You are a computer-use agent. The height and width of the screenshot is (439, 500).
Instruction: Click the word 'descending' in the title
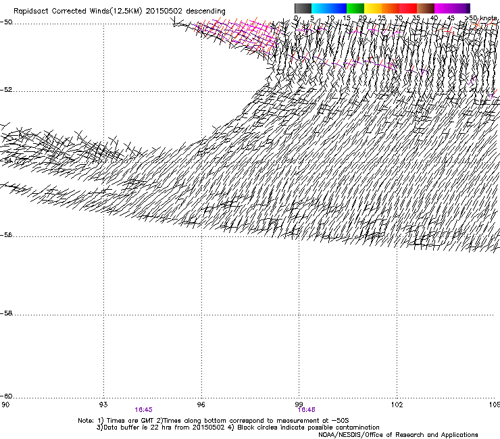pos(205,11)
